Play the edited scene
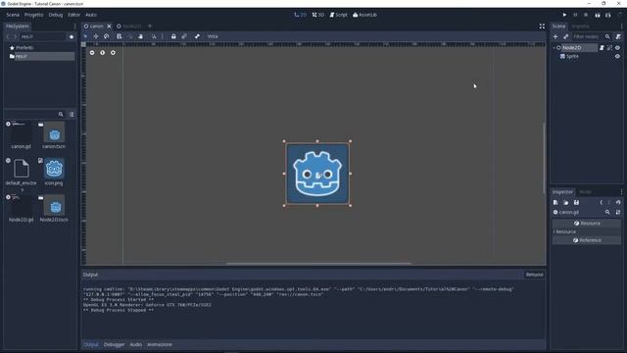 [x=598, y=15]
